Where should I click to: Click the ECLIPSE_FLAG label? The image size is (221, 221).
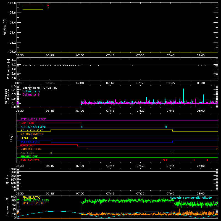coord(30,142)
